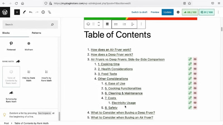Hide the Cleaning & Maintenance heading
The image size is (223, 125).
point(195,93)
